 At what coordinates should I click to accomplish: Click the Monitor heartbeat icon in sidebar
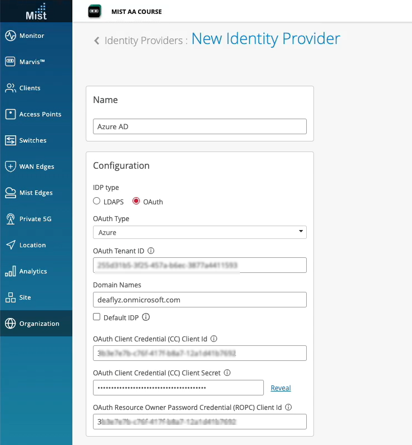tap(11, 36)
